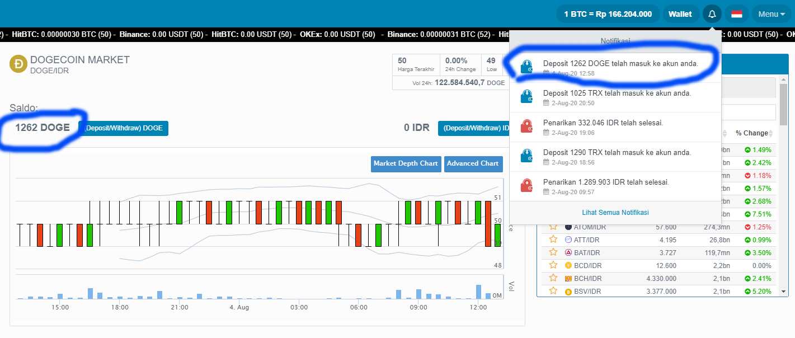Click red icon of 332.046 IDR withdrawal
The width and height of the screenshot is (795, 338).
(x=526, y=126)
